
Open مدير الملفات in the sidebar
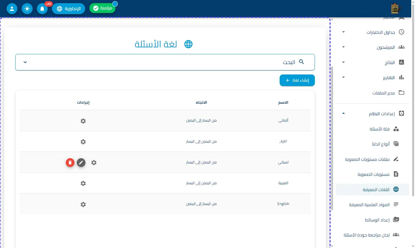(x=373, y=93)
